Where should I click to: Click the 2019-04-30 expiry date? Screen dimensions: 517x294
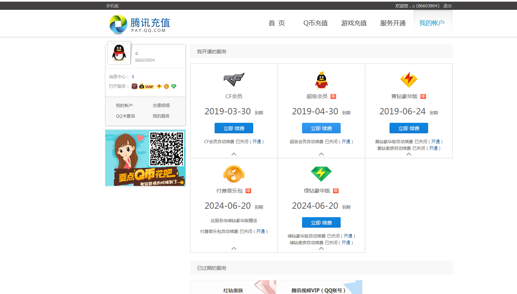tap(315, 112)
